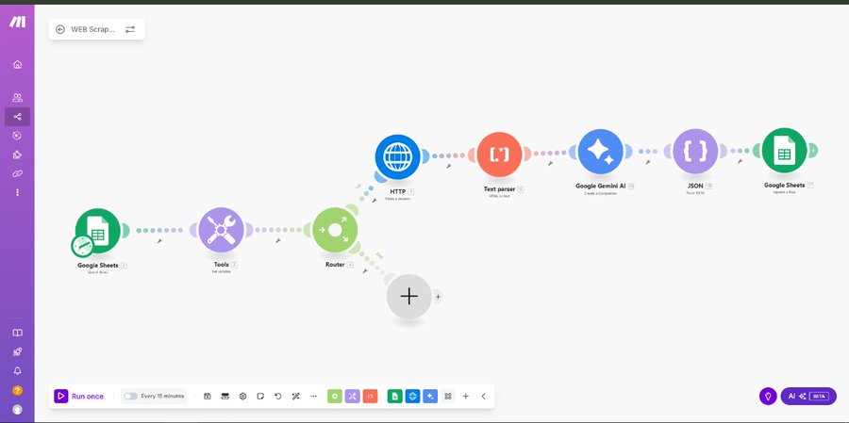The image size is (849, 423).
Task: Add a favorite with toolbar plus icon
Action: coord(466,396)
